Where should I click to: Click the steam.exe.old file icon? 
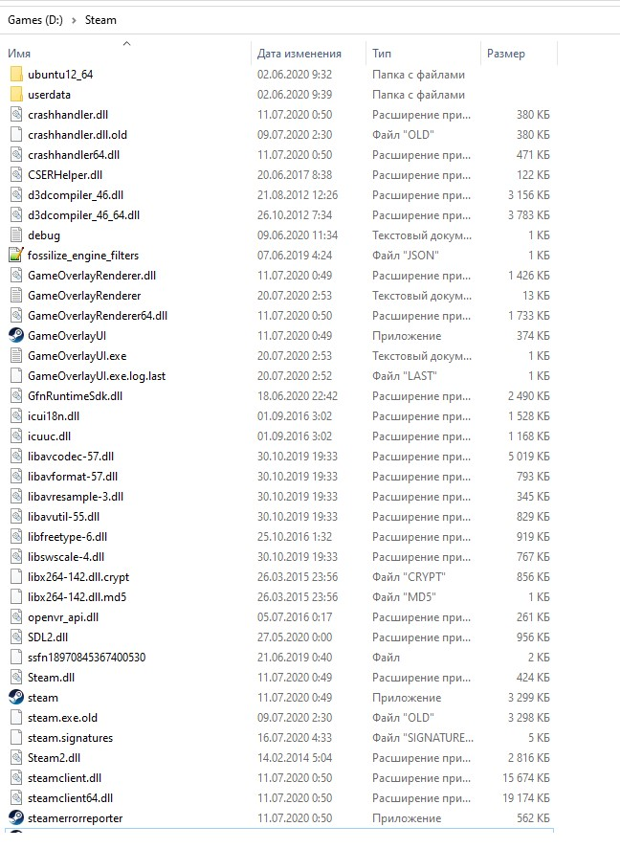coord(17,718)
